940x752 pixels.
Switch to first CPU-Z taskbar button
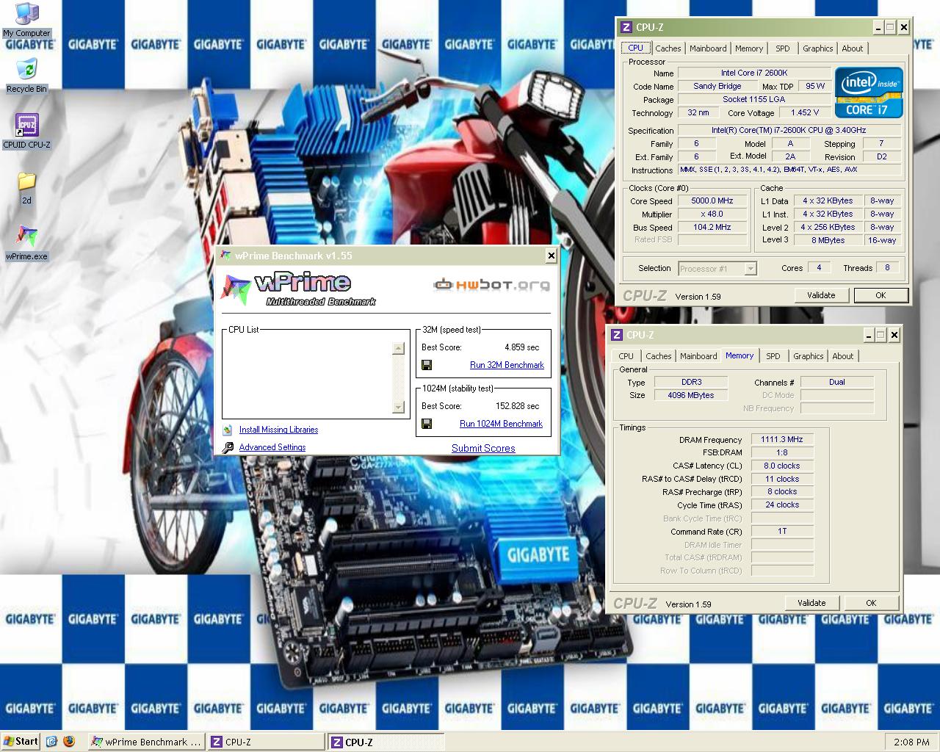point(266,742)
